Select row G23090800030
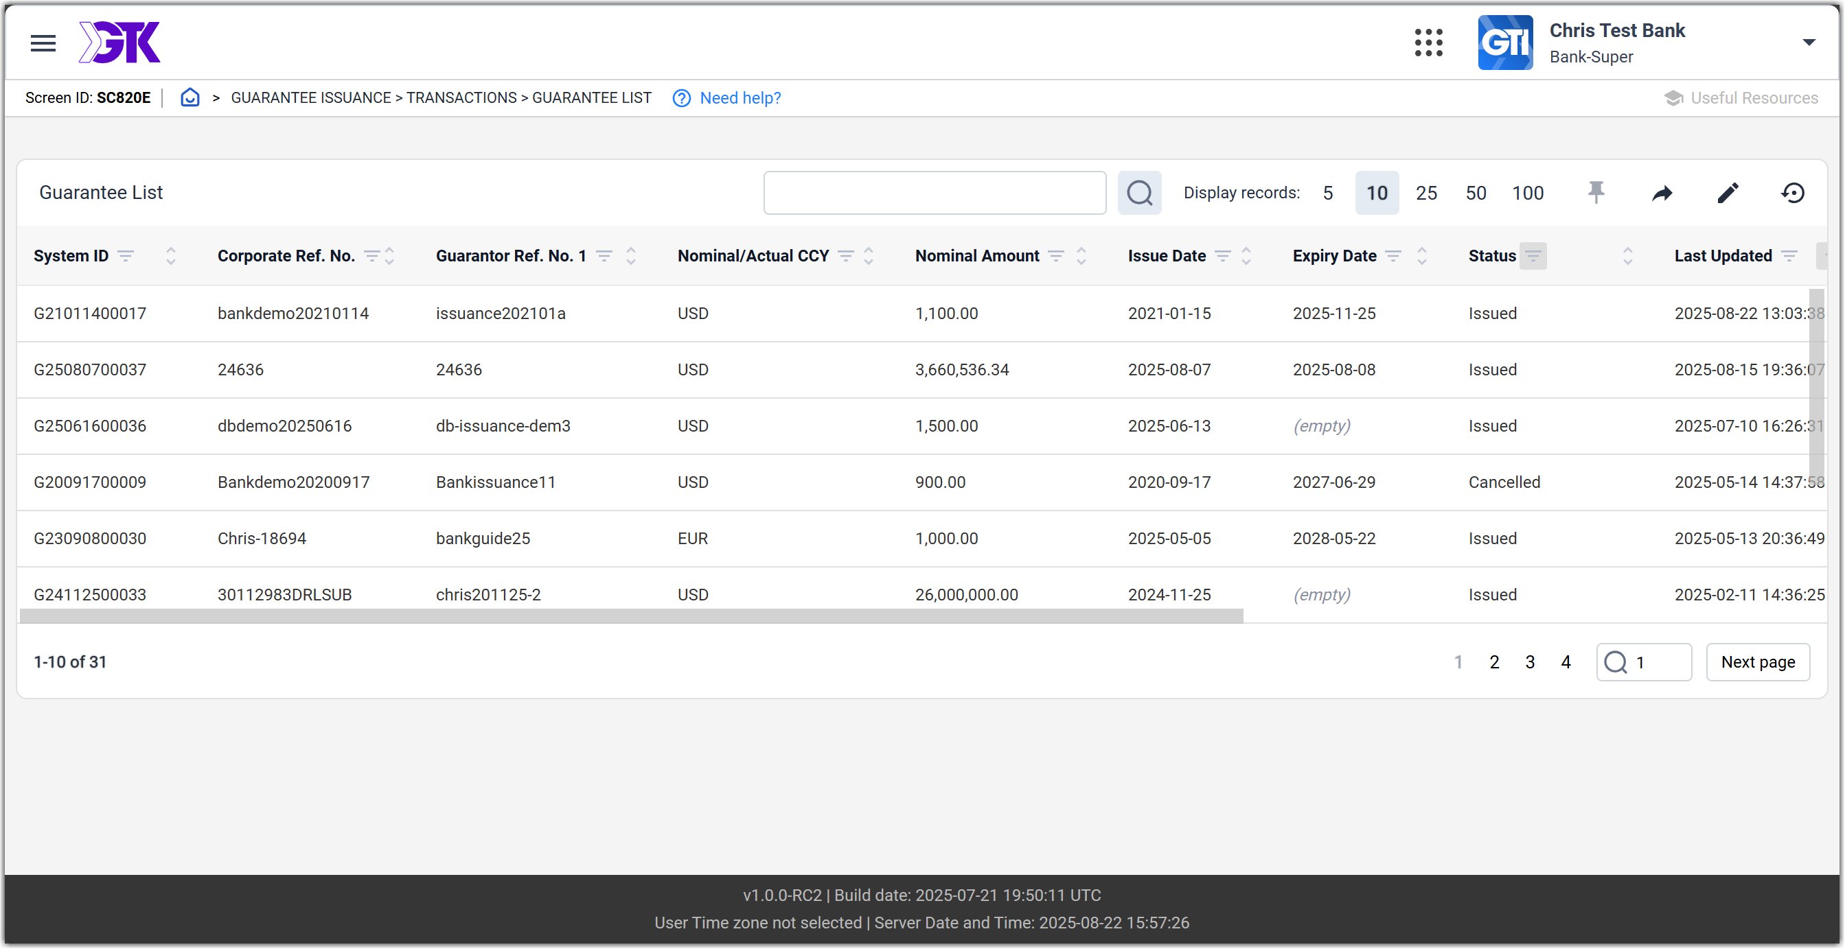 click(x=921, y=539)
